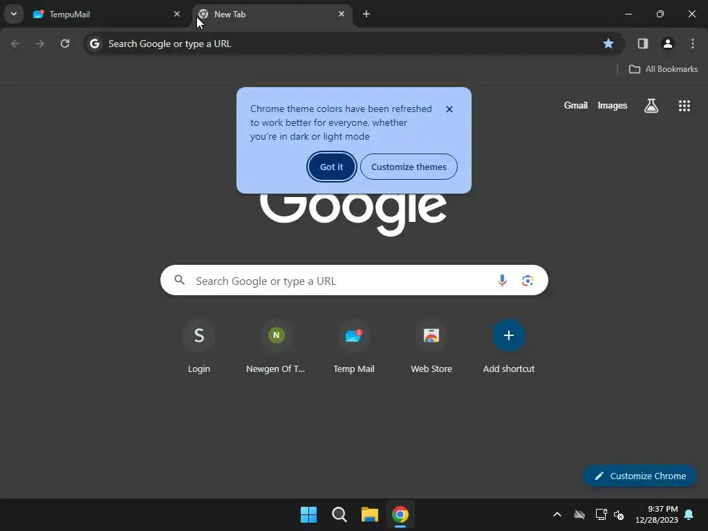Screen dimensions: 708x531
Task: Open the Gmail link
Action: [x=576, y=106]
